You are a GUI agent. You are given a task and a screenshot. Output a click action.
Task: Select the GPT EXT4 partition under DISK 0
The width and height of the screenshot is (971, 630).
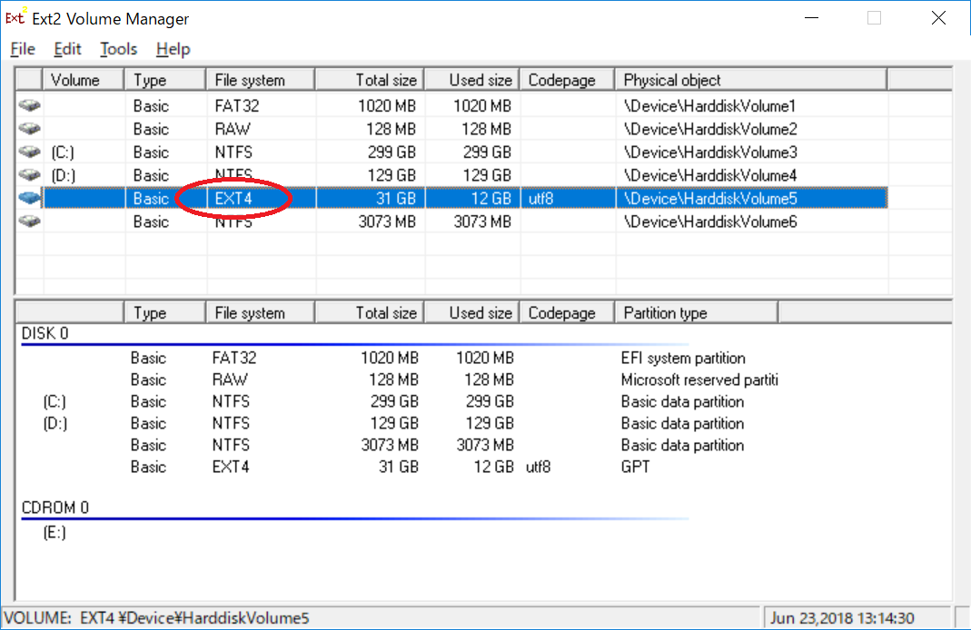tap(363, 467)
